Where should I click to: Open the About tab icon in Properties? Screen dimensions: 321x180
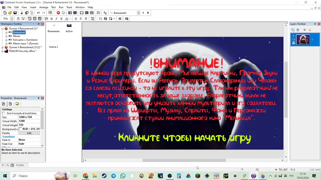[x=17, y=104]
